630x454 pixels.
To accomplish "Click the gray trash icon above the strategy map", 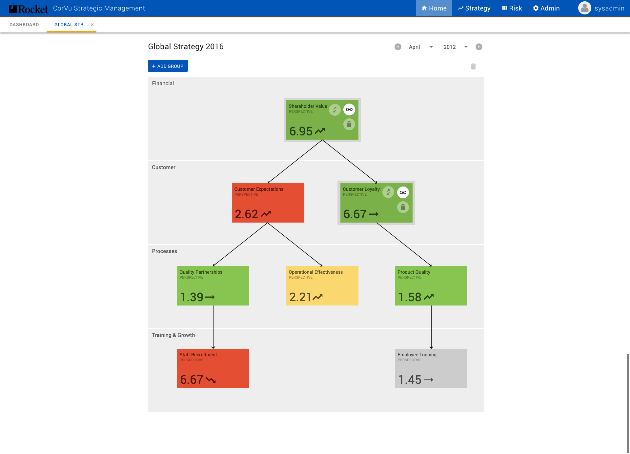I will [x=473, y=67].
